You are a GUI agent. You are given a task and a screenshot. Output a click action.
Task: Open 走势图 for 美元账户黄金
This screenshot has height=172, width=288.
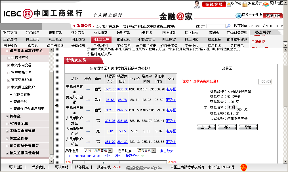(171, 89)
